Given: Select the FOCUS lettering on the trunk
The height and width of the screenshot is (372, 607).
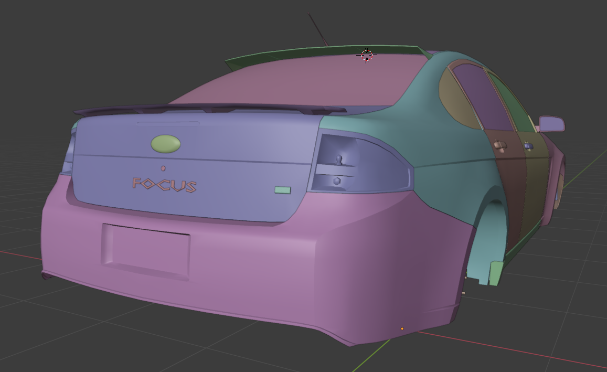Looking at the screenshot, I should click(x=165, y=185).
